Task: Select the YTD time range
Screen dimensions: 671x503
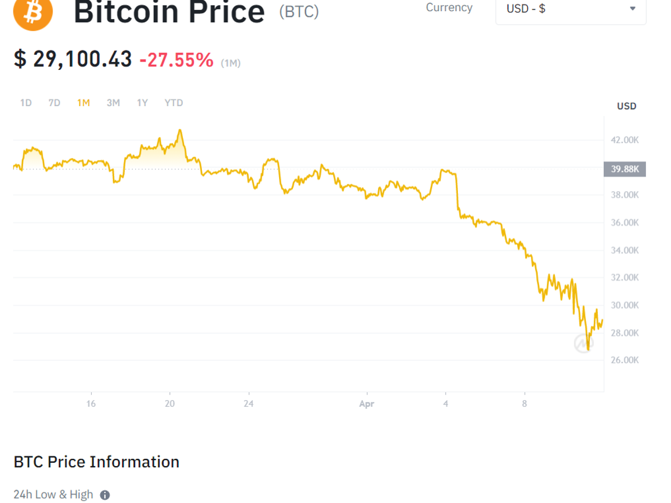Action: click(173, 103)
